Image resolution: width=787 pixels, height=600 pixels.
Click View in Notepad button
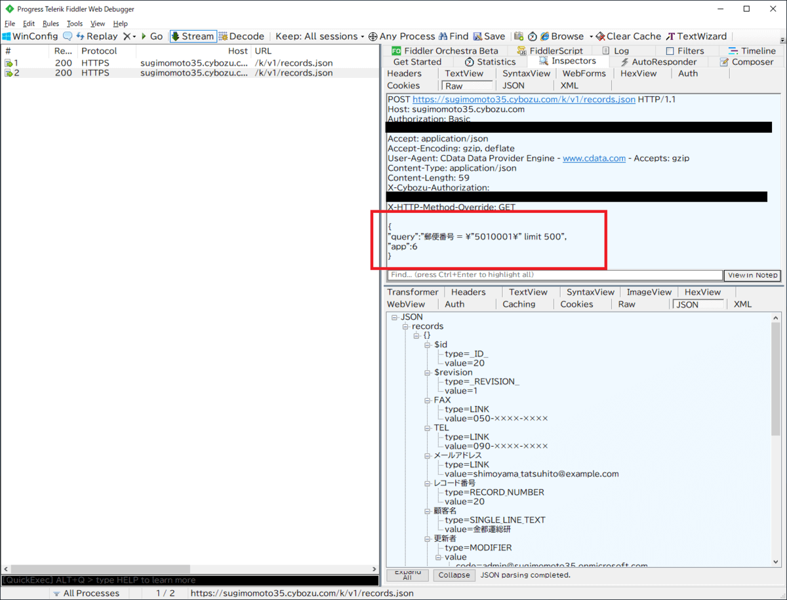click(x=753, y=276)
